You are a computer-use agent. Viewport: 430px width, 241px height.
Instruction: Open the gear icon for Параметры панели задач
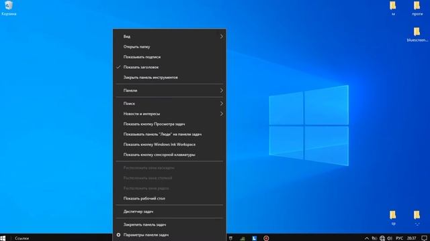[118, 235]
